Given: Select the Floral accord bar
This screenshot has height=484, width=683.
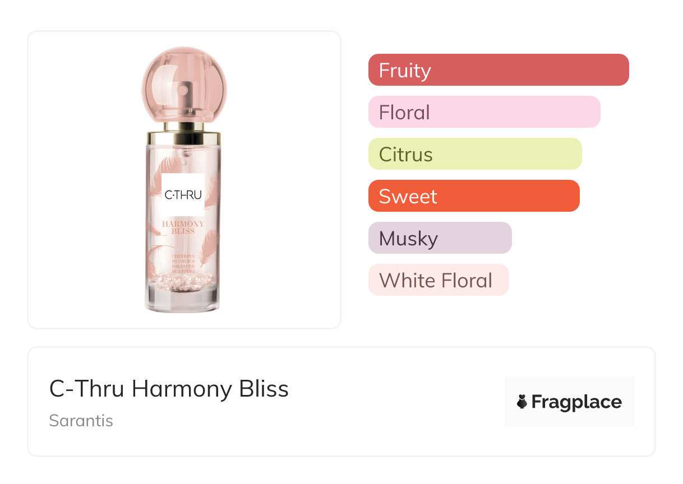Looking at the screenshot, I should point(484,112).
